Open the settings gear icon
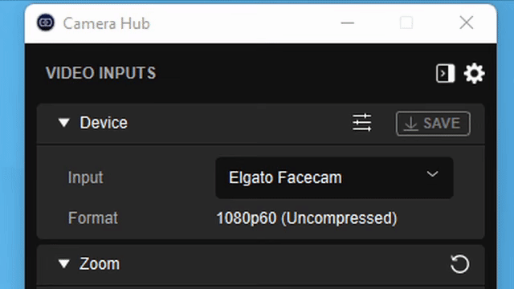 pyautogui.click(x=474, y=73)
